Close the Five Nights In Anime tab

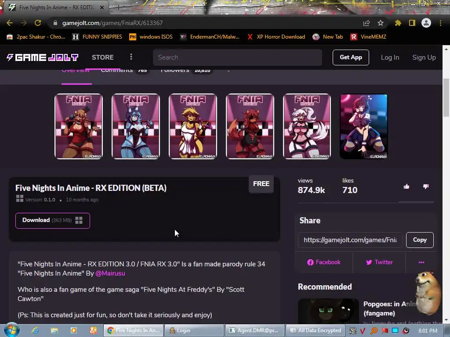coord(102,7)
